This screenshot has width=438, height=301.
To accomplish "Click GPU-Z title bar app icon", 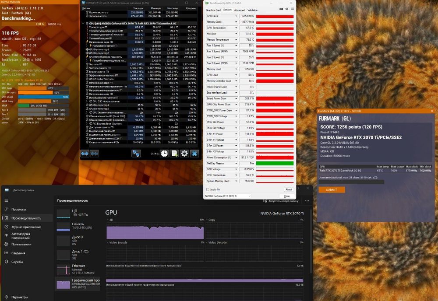I will (207, 3).
